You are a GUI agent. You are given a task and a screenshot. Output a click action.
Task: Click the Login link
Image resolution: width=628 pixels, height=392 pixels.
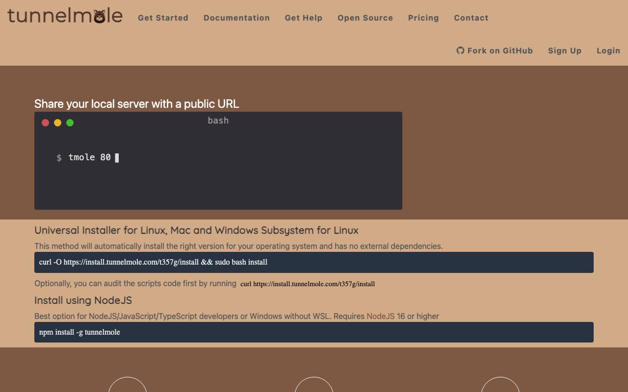click(x=608, y=50)
